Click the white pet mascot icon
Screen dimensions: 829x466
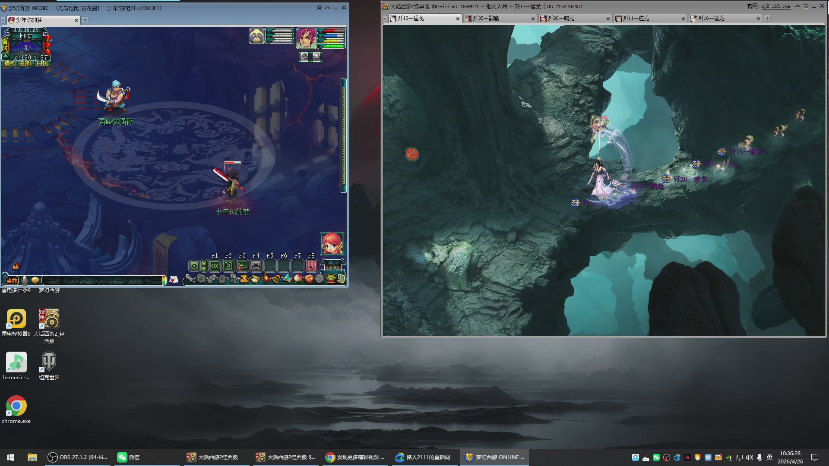[174, 280]
